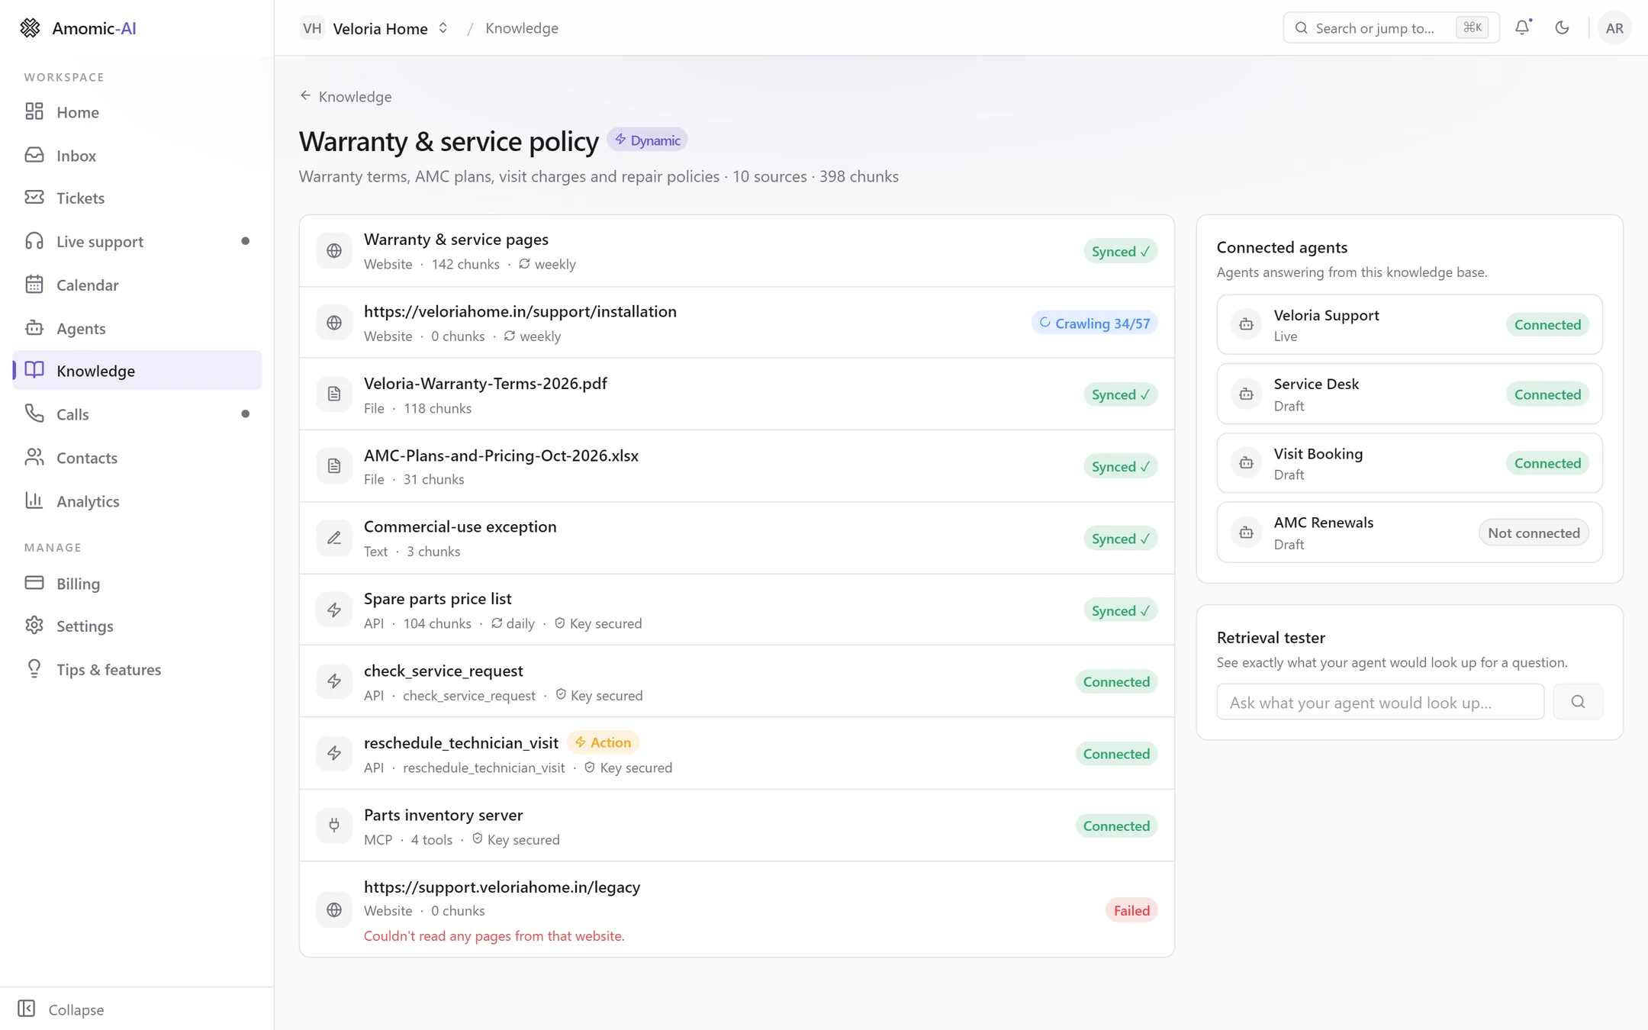The width and height of the screenshot is (1648, 1030).
Task: Toggle dark mode with the moon icon
Action: (1562, 27)
